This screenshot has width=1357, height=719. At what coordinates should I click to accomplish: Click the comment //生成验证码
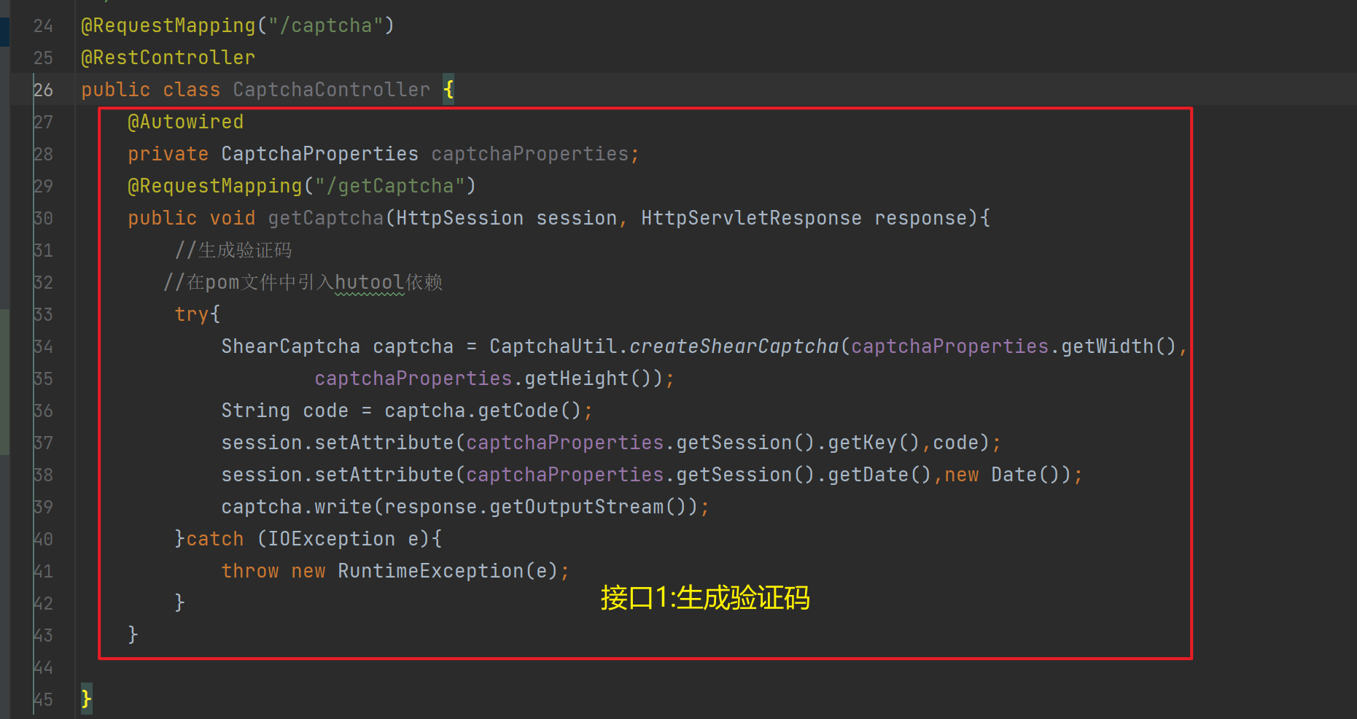pos(233,250)
